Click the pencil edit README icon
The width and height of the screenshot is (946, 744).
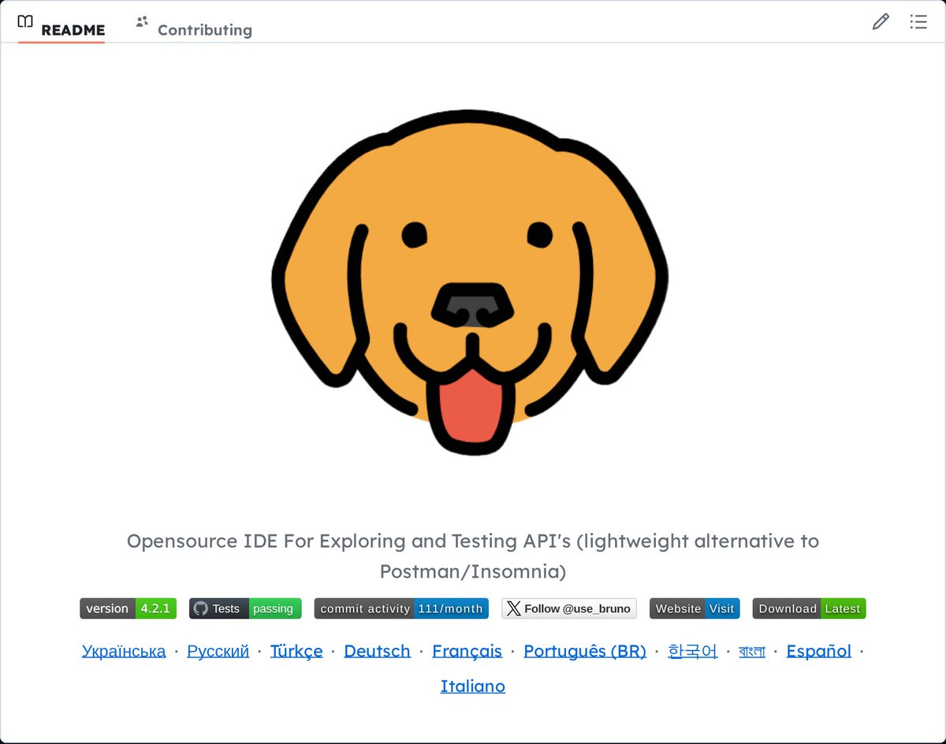coord(881,22)
